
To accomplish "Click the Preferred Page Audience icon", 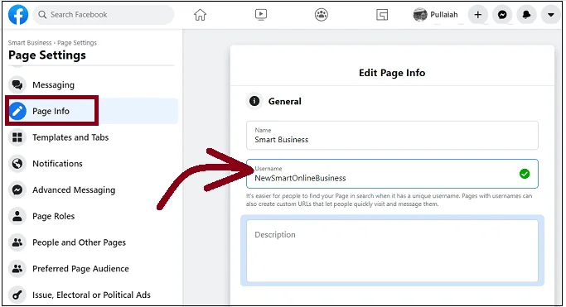I will coord(17,269).
